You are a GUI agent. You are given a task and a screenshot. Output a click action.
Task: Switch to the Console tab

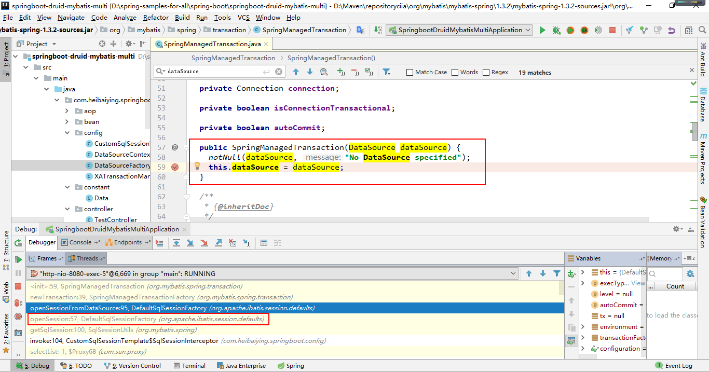click(79, 242)
